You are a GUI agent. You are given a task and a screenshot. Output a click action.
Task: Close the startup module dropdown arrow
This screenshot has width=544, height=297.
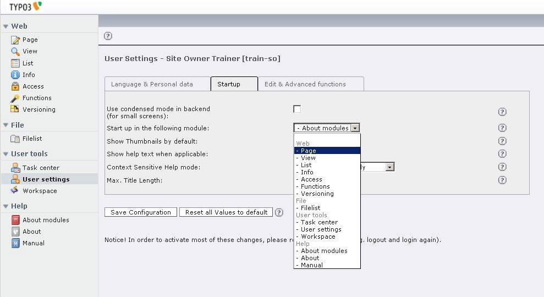pyautogui.click(x=355, y=128)
